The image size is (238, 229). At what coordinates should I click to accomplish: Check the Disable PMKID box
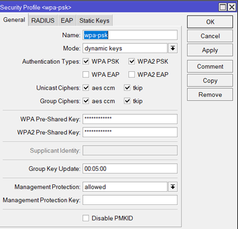(x=86, y=218)
